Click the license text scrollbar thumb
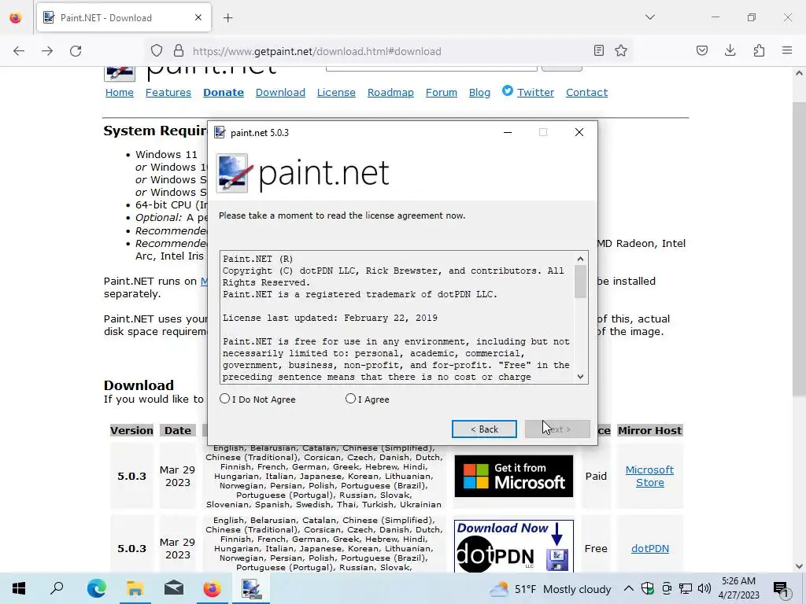The height and width of the screenshot is (604, 806). coord(580,282)
